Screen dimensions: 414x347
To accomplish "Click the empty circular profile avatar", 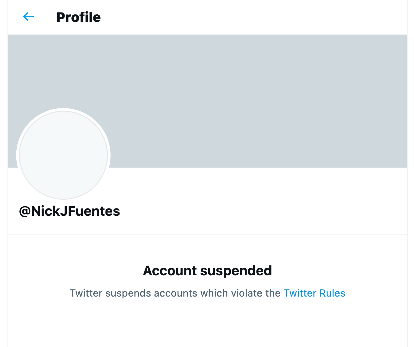I will tap(64, 155).
